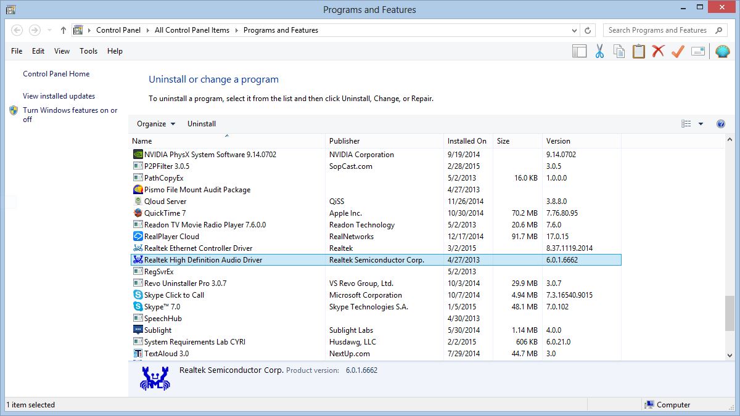Click the NVIDIA PhysX program icon
This screenshot has width=740, height=416.
coord(138,155)
